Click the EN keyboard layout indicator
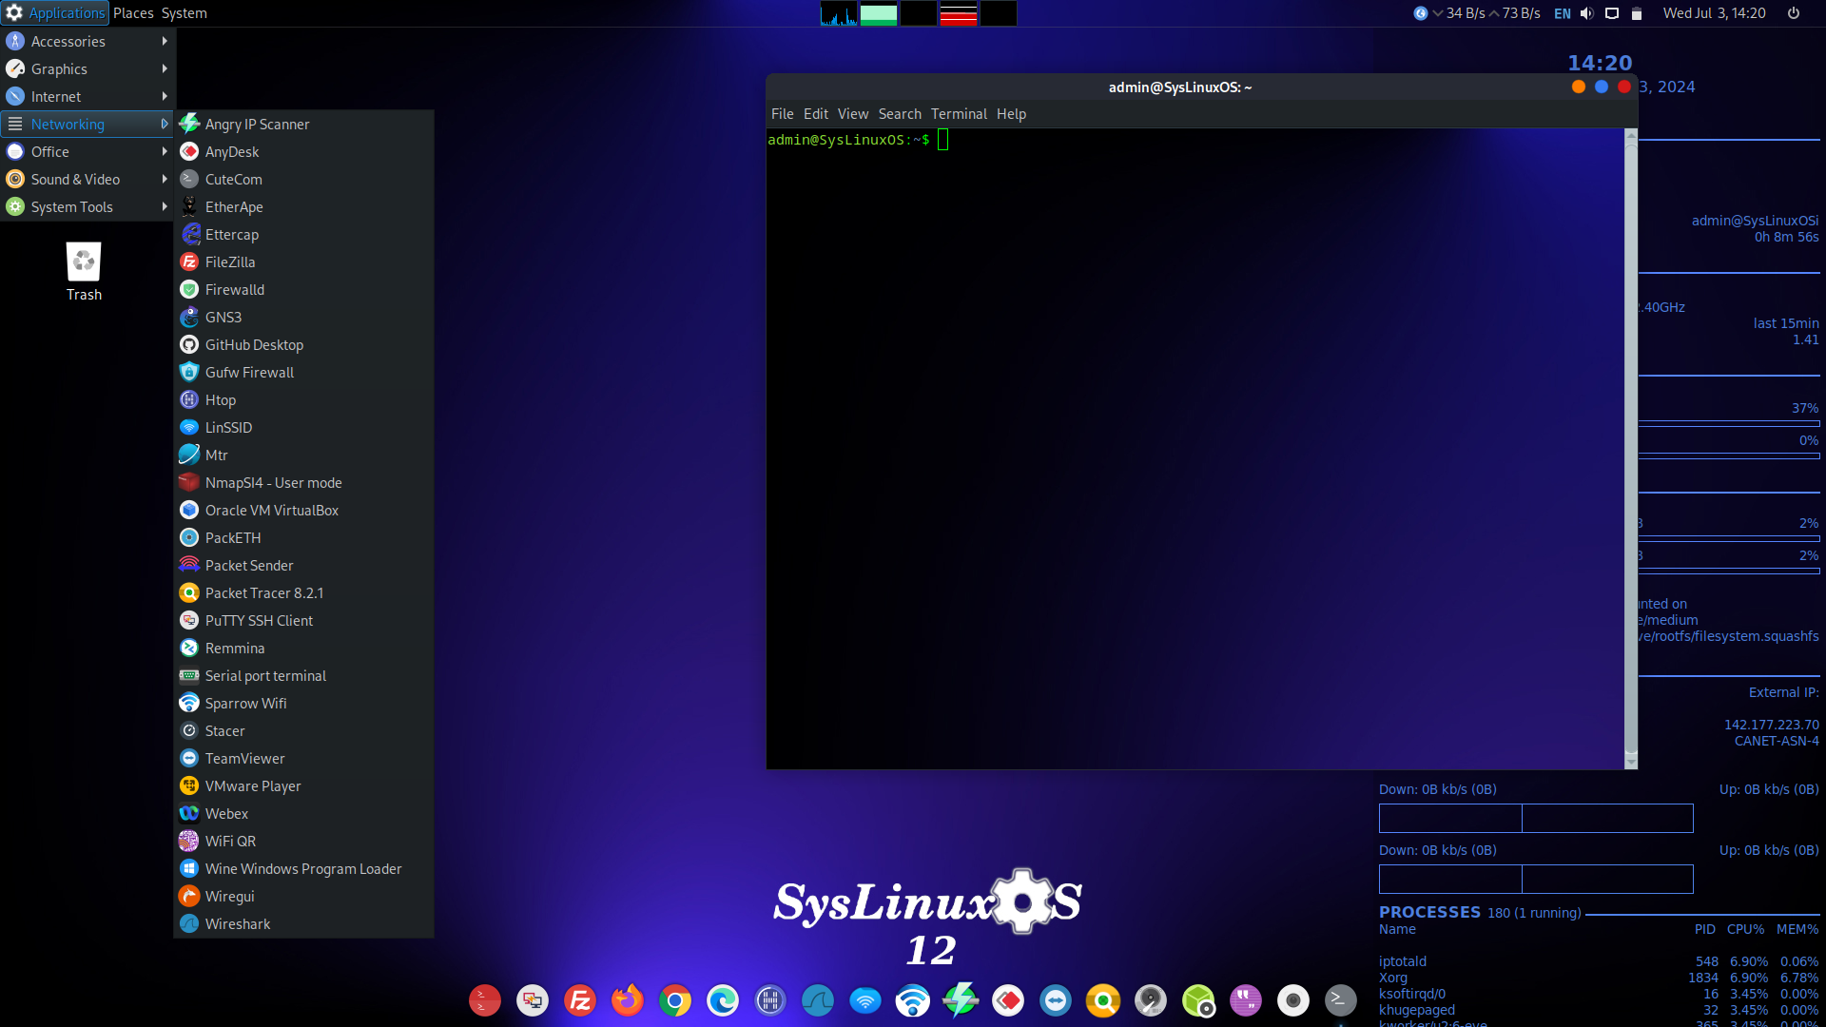Screen dimensions: 1826x1027 [1563, 13]
